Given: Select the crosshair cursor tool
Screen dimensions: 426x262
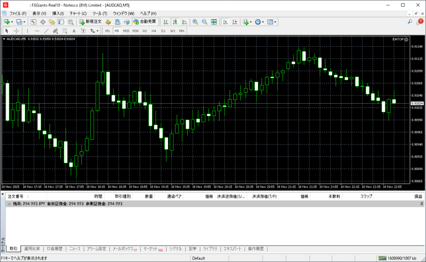Looking at the screenshot, I should (x=17, y=31).
